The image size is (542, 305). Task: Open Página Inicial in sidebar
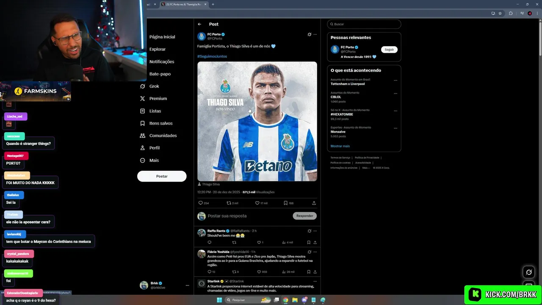pos(162,37)
